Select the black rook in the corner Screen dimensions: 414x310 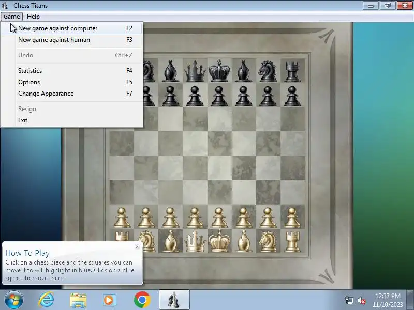tap(292, 71)
